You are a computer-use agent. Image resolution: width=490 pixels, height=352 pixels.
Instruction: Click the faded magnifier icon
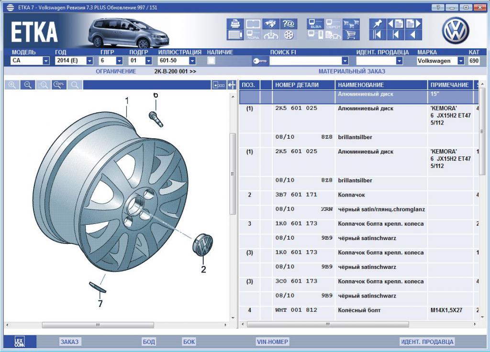75,85
